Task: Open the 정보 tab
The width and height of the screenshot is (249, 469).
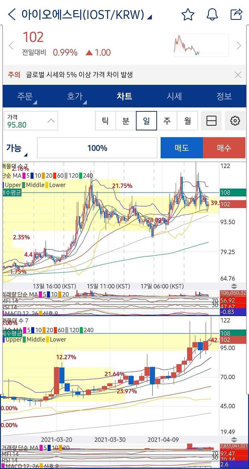Action: point(224,96)
